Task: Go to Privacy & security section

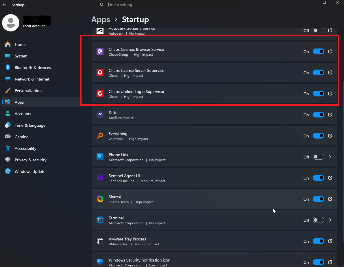Action: click(x=31, y=160)
